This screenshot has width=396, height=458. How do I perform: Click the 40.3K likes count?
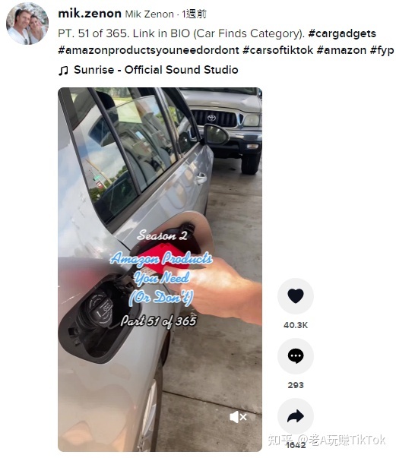pyautogui.click(x=296, y=325)
